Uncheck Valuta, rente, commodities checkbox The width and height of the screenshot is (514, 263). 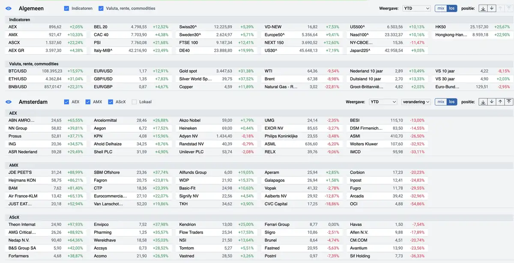pos(101,9)
